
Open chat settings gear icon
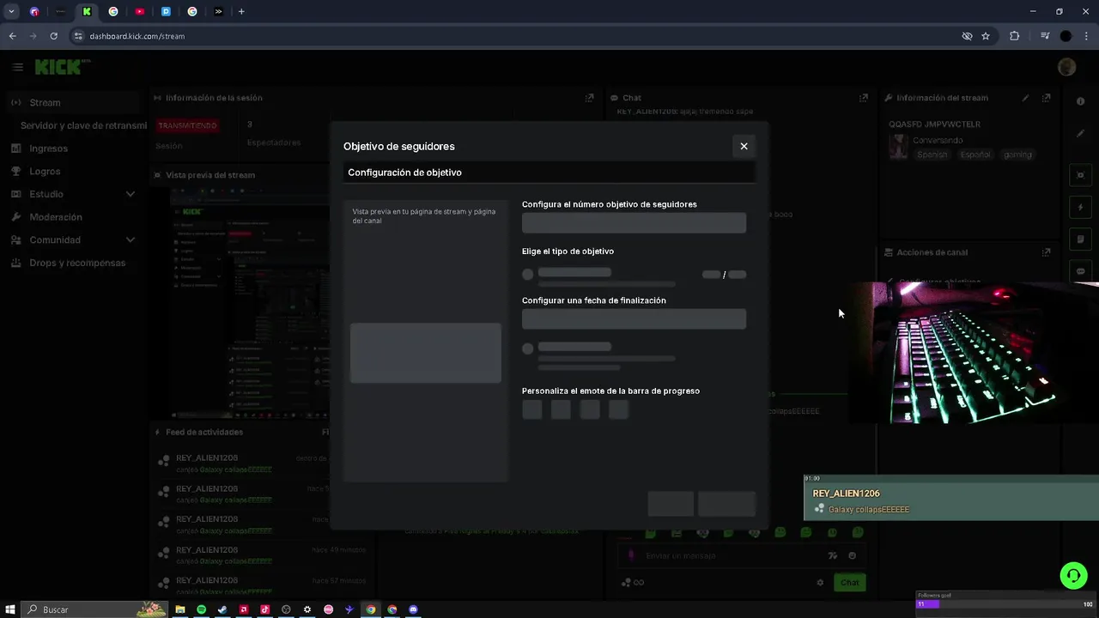[x=820, y=583]
